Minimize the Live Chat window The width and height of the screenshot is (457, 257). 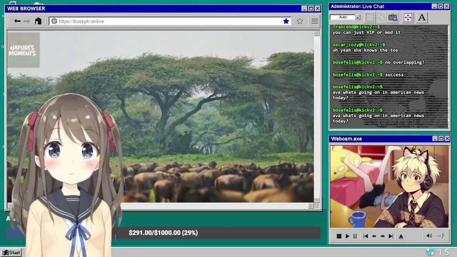point(434,6)
